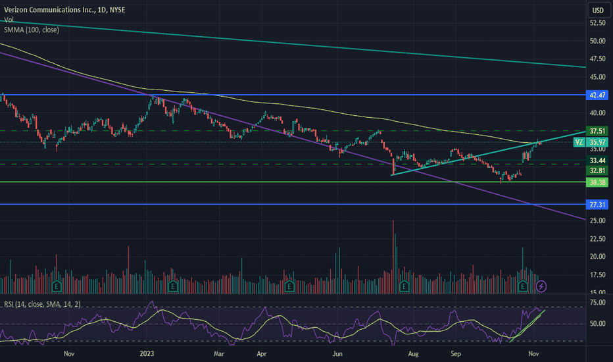Click the 33.44 price label

click(597, 161)
